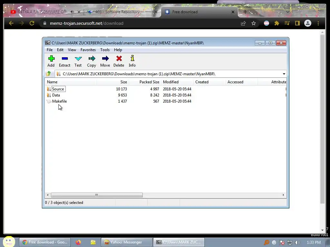330x247 pixels.
Task: Open the Tools menu
Action: pyautogui.click(x=105, y=50)
